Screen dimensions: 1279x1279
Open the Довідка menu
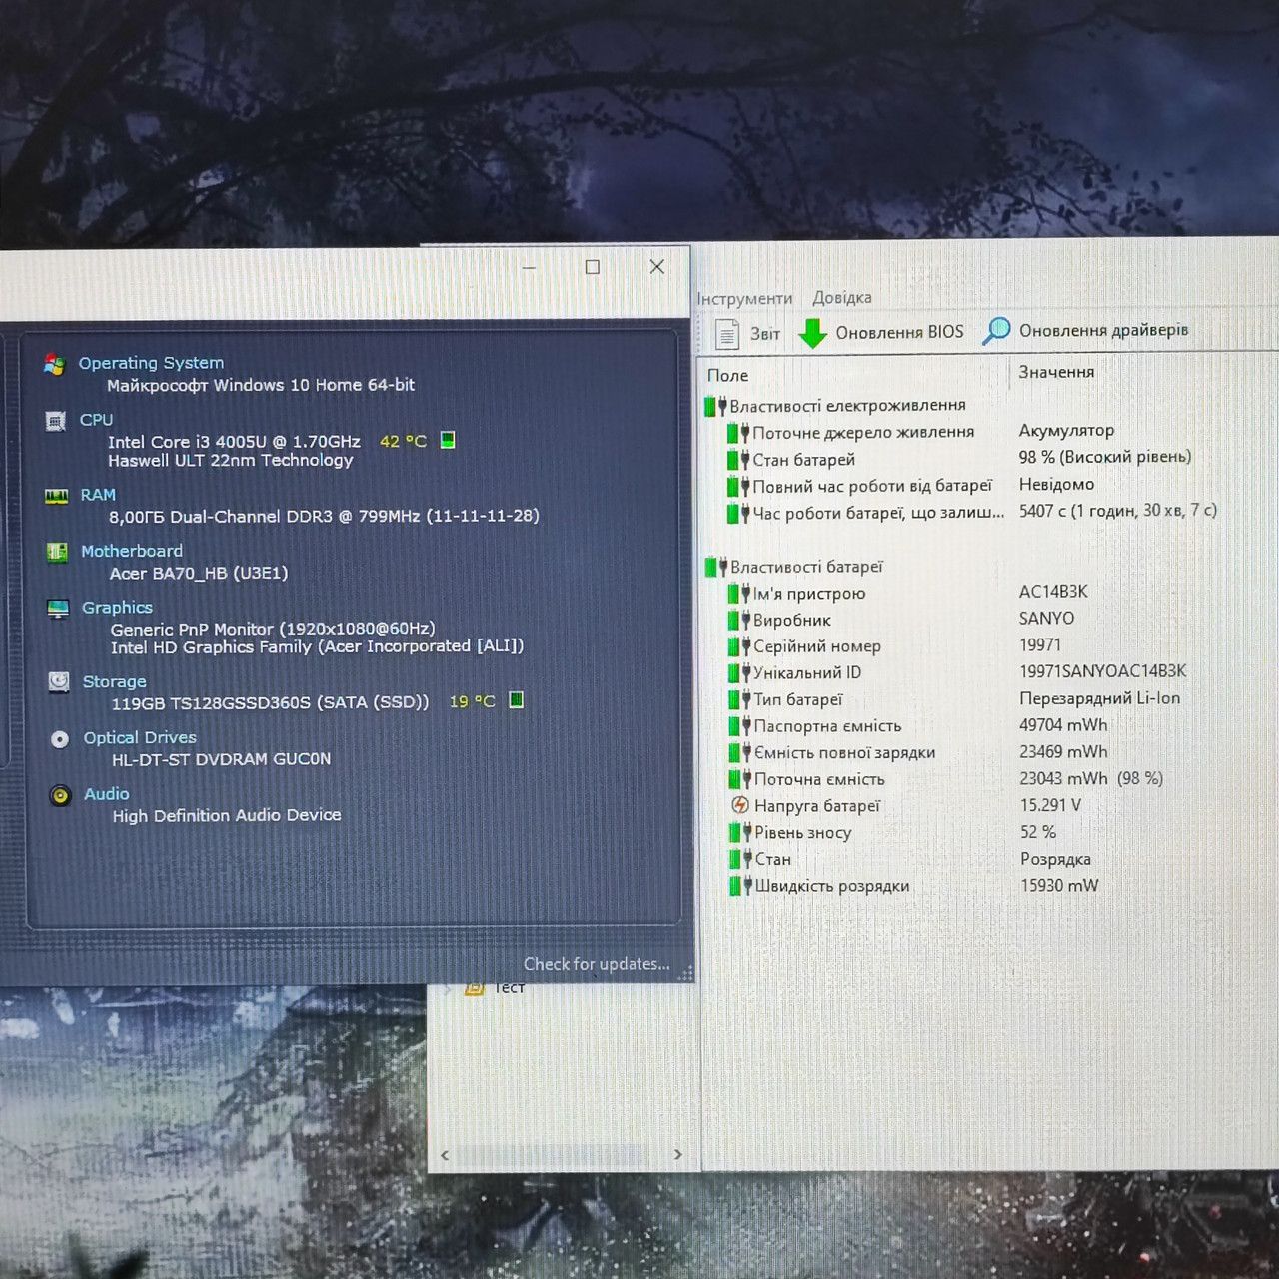point(841,297)
